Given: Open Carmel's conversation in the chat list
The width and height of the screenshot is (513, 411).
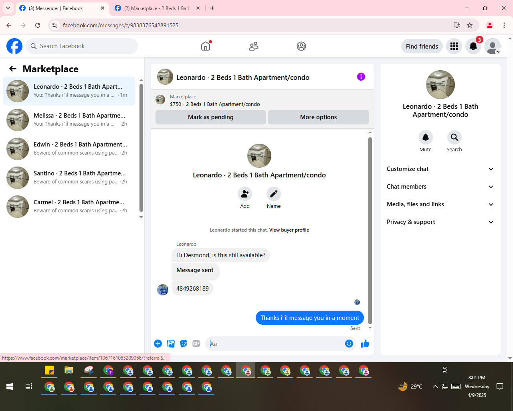Looking at the screenshot, I should [69, 207].
